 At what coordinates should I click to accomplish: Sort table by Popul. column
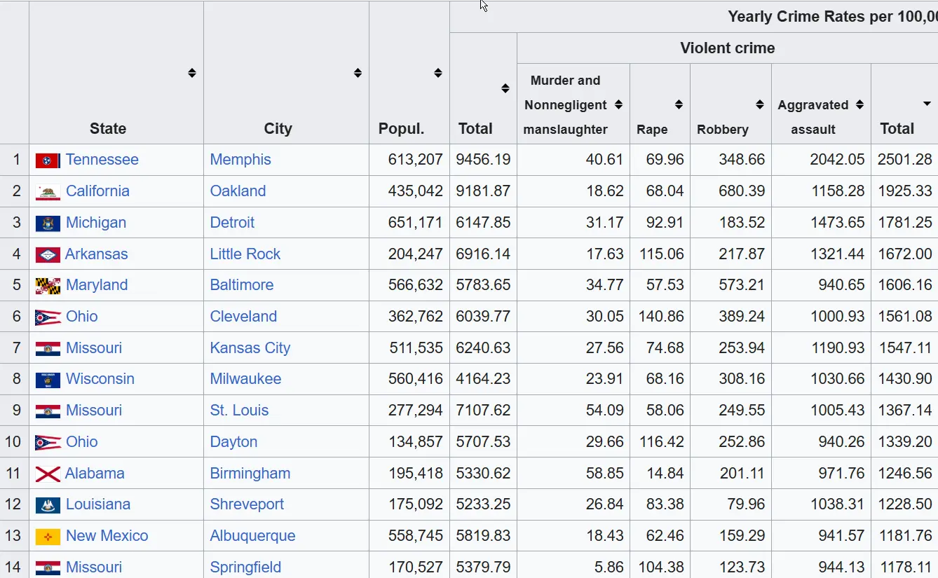coord(437,73)
